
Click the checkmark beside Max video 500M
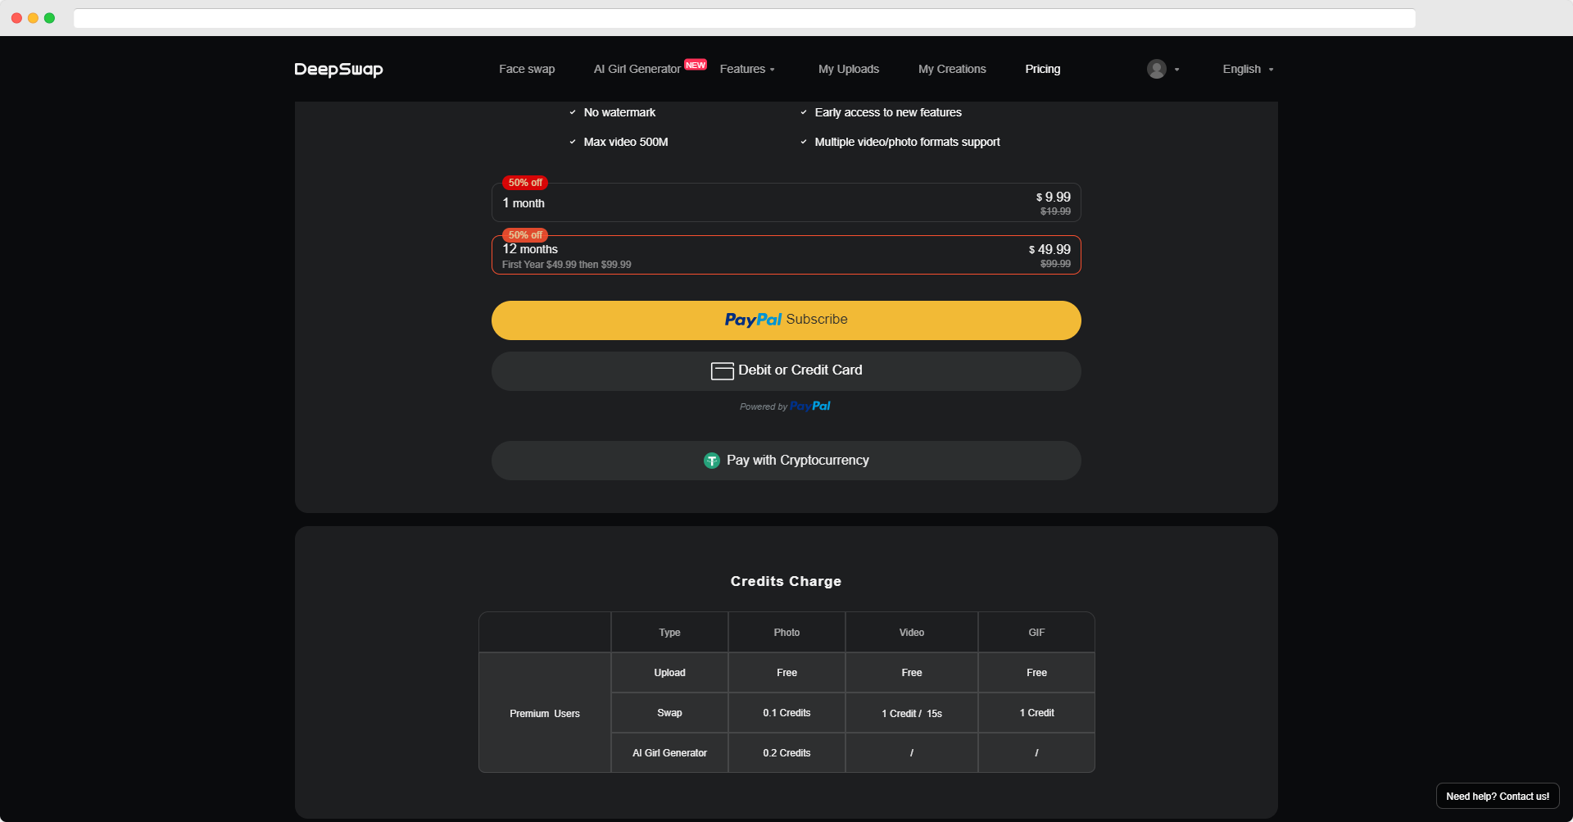[x=572, y=141]
